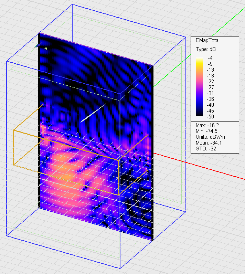Select the white diagonal wire in the plot
245x274 pixels.
93,113
